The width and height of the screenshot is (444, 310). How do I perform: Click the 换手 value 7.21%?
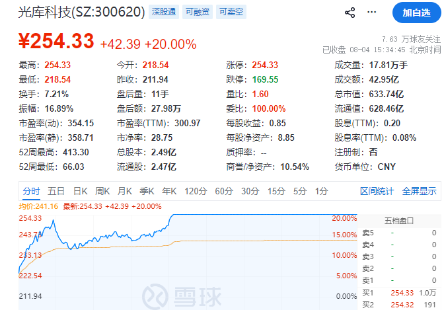57,94
